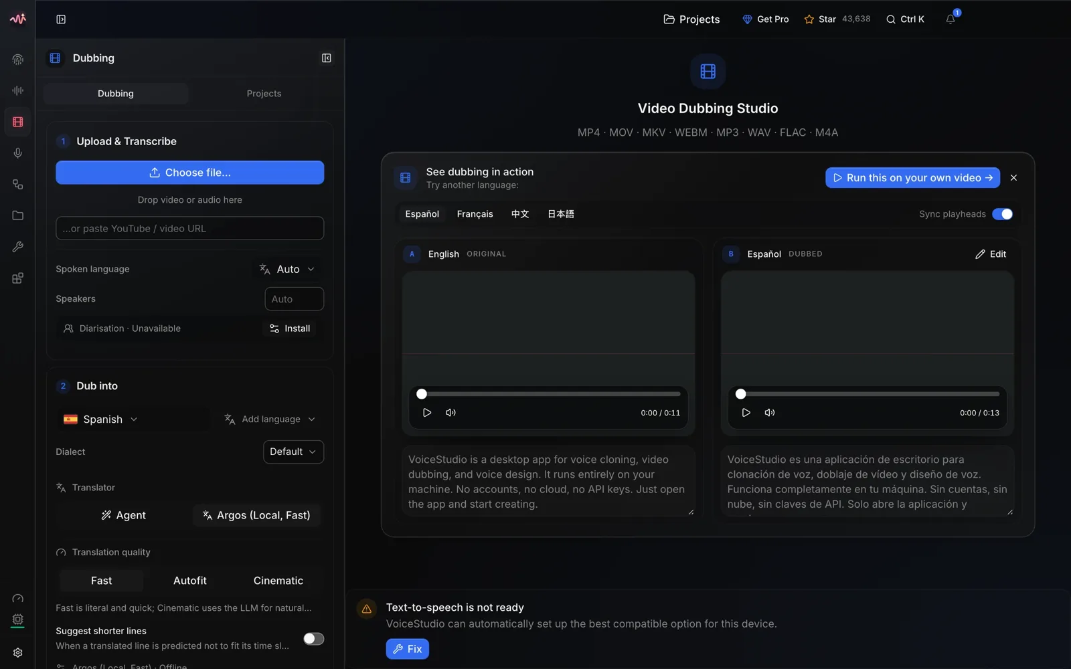1071x669 pixels.
Task: Close the dubbing demo card
Action: point(1013,178)
